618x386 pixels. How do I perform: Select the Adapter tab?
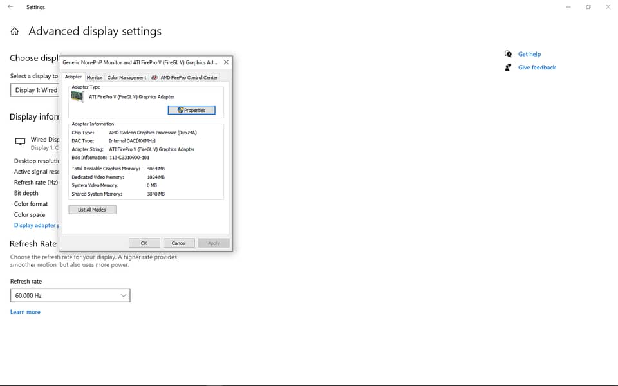coord(73,77)
